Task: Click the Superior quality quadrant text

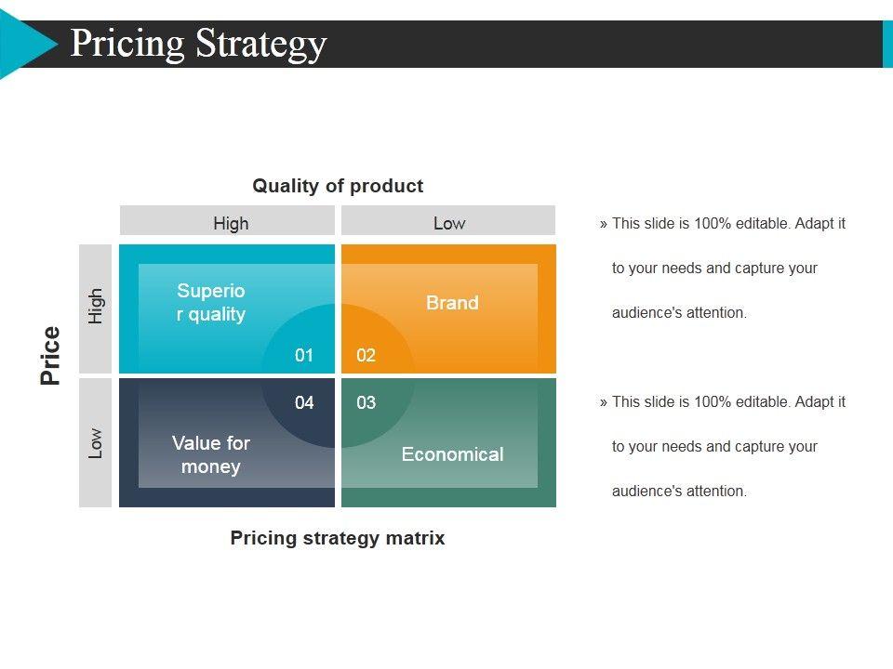Action: pyautogui.click(x=211, y=302)
